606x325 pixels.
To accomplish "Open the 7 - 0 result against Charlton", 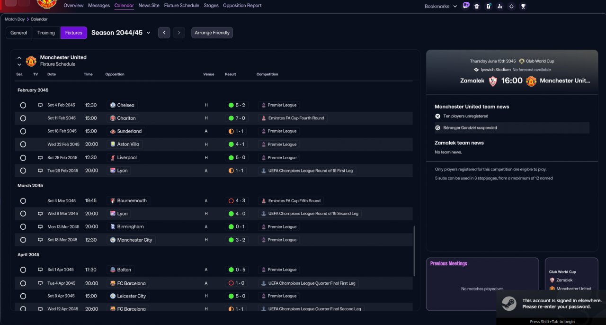I will tap(237, 118).
